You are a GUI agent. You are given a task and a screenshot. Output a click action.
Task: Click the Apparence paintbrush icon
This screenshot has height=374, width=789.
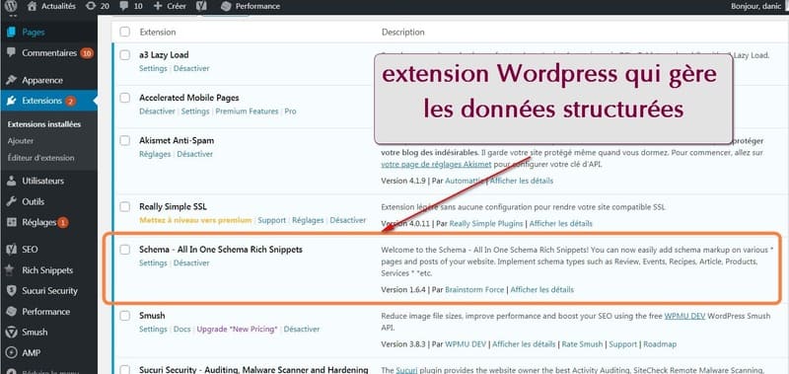click(x=11, y=80)
